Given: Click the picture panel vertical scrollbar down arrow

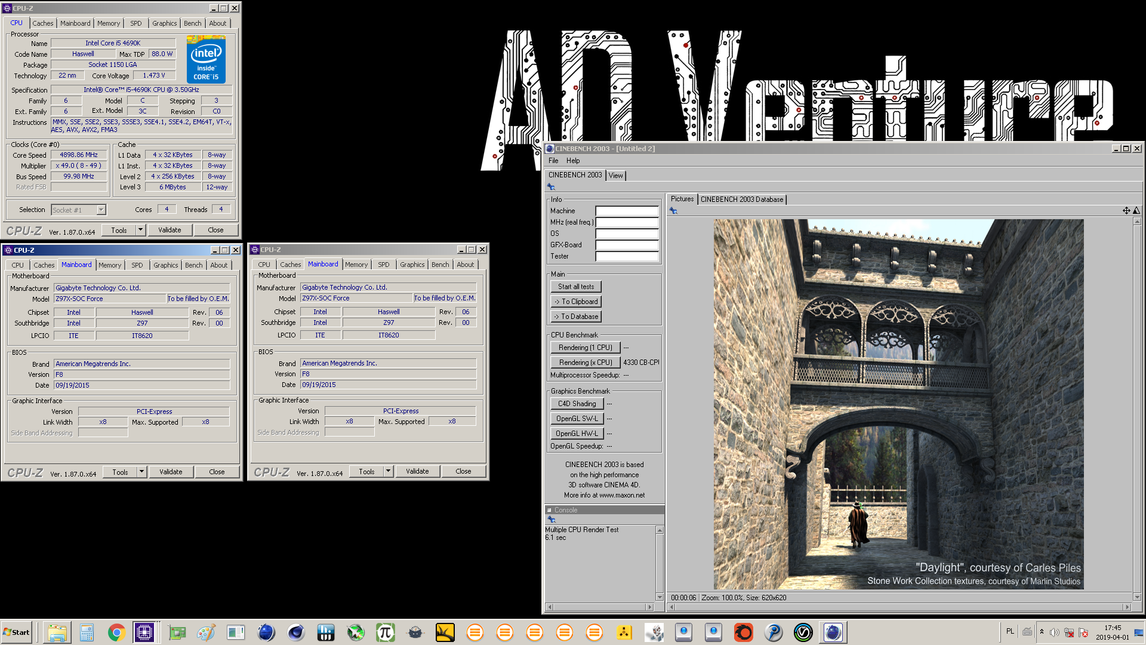Looking at the screenshot, I should (x=1137, y=597).
